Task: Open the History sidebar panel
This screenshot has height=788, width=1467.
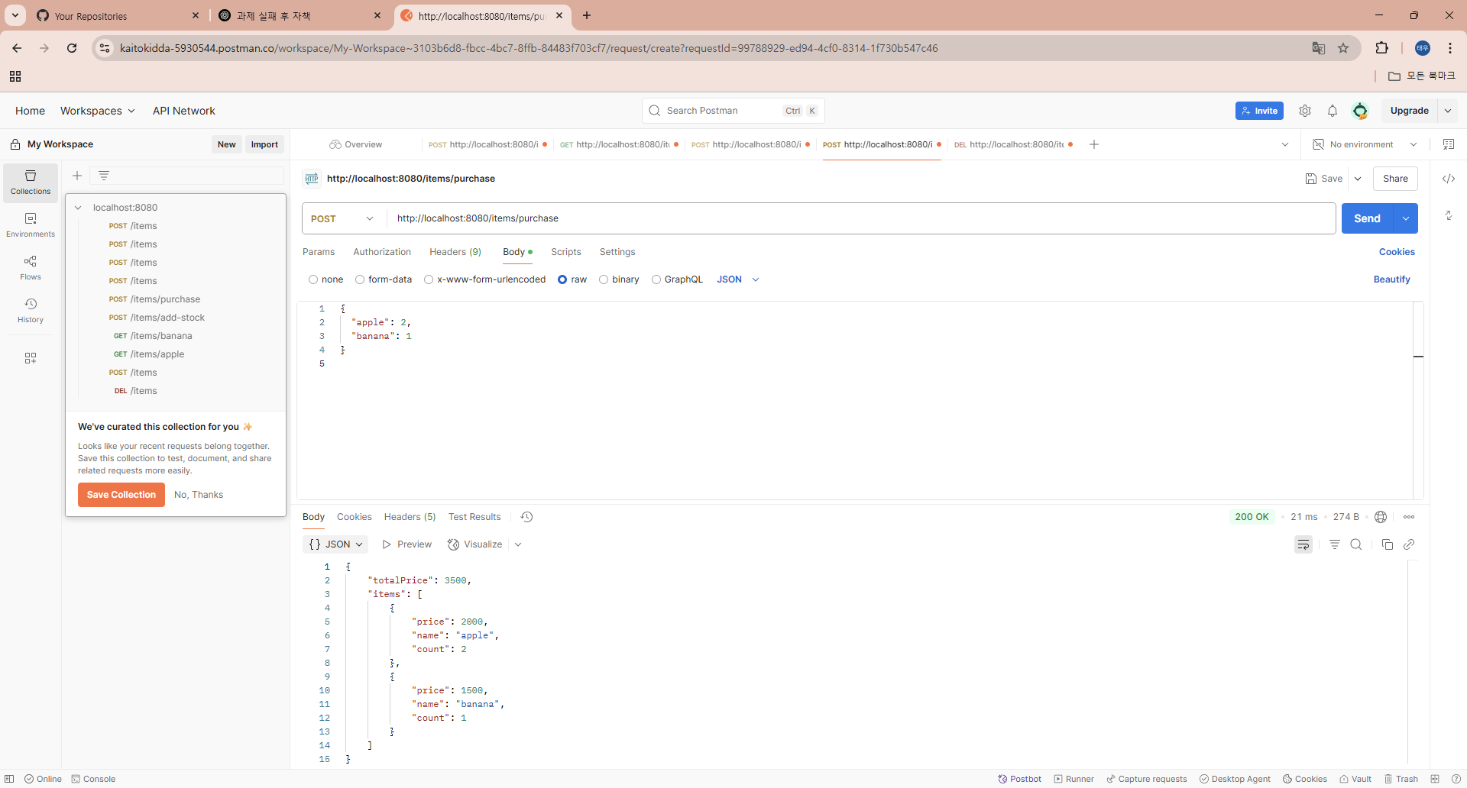Action: pyautogui.click(x=31, y=311)
